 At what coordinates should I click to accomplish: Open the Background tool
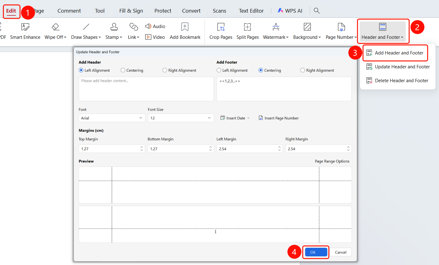[x=307, y=31]
